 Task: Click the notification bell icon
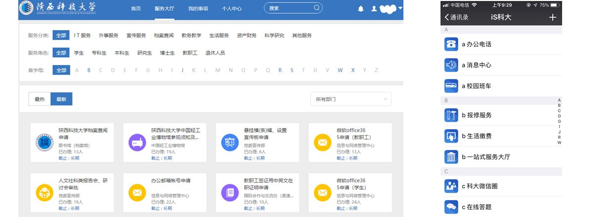pyautogui.click(x=361, y=9)
